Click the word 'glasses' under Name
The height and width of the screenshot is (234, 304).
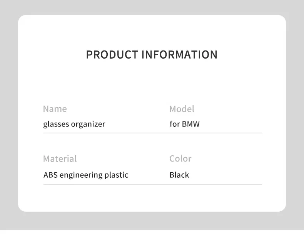coord(56,124)
